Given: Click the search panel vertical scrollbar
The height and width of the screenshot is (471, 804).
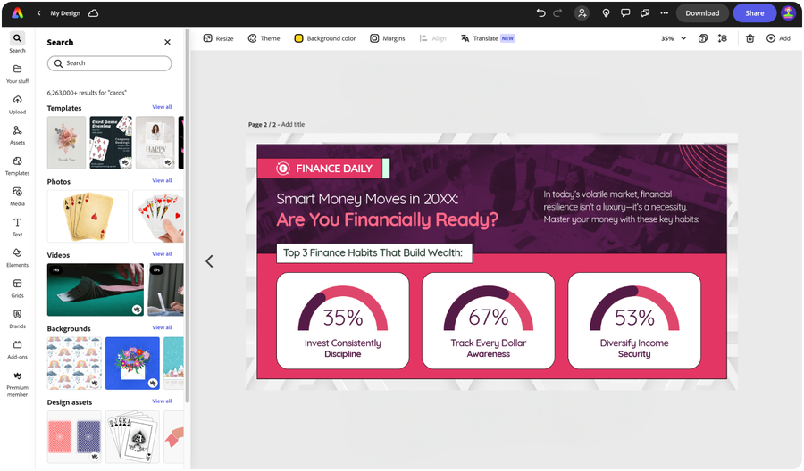Looking at the screenshot, I should (x=188, y=215).
